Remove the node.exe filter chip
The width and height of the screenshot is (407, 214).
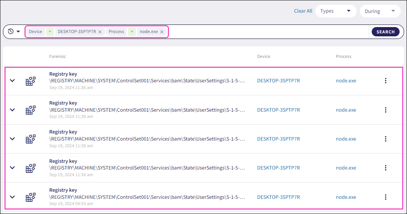[162, 32]
